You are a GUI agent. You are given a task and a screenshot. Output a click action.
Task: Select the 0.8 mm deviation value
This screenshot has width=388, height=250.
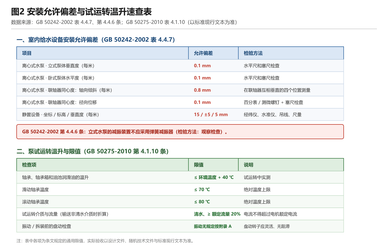click(202, 90)
